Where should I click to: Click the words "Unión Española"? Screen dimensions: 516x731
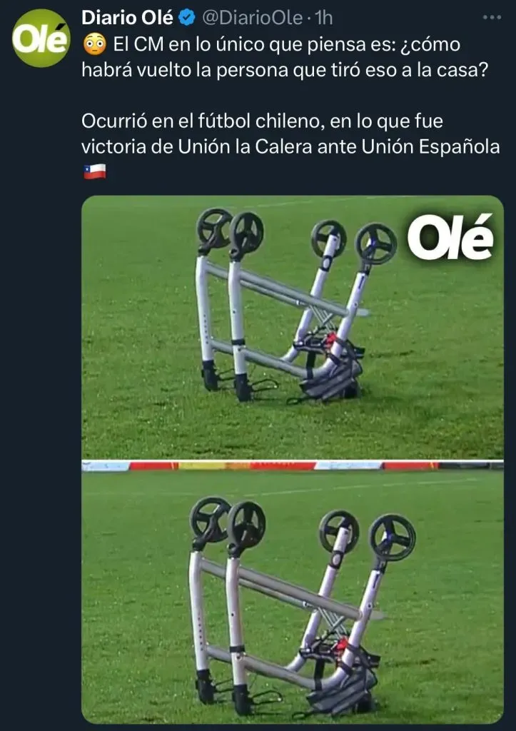pyautogui.click(x=430, y=147)
